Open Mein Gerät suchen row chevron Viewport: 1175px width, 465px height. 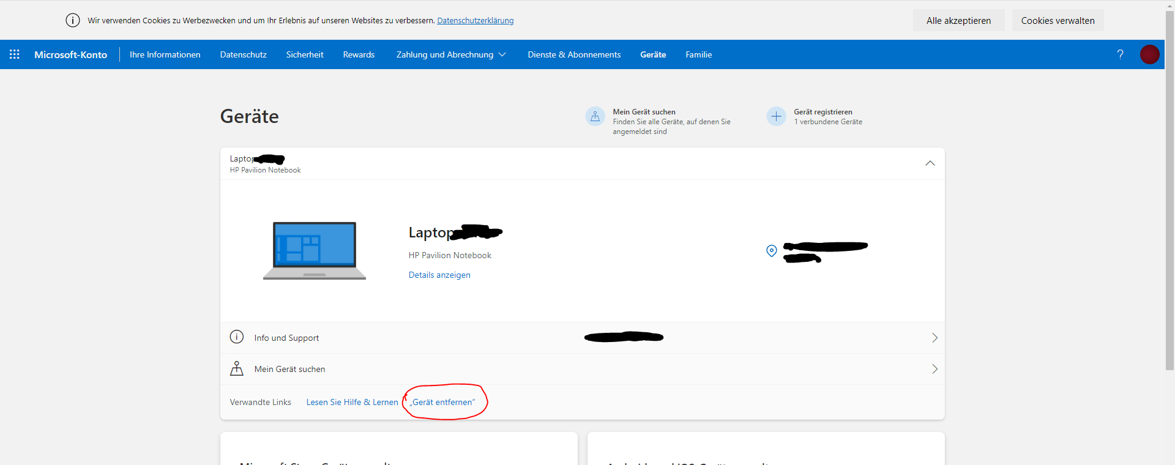tap(934, 369)
